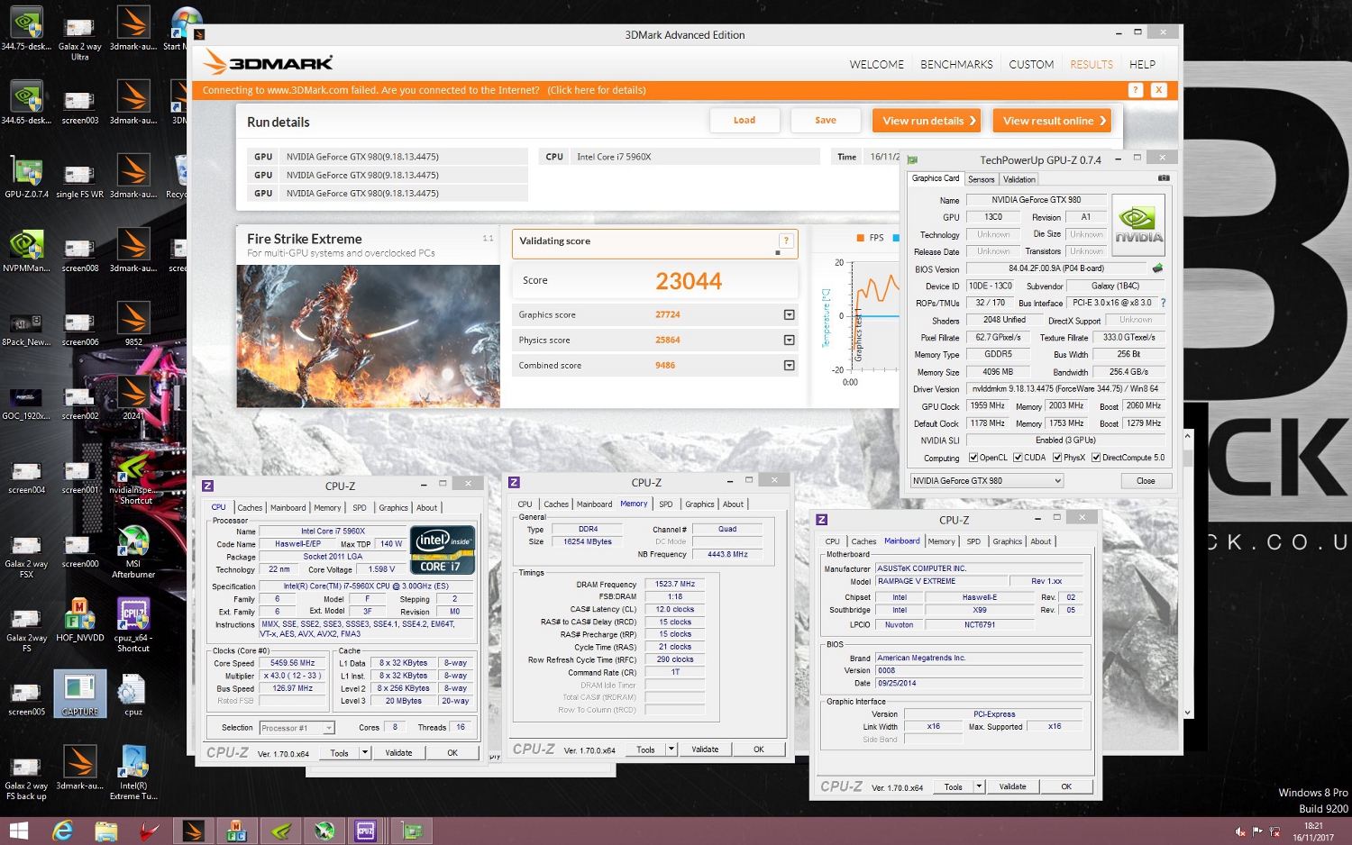The width and height of the screenshot is (1352, 845).
Task: Click the Graphics Card tab in GPU-Z
Action: [x=936, y=178]
